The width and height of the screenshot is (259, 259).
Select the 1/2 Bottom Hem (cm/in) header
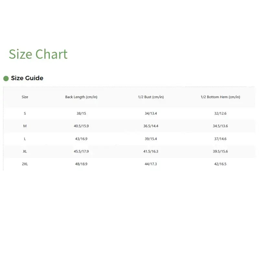220,97
